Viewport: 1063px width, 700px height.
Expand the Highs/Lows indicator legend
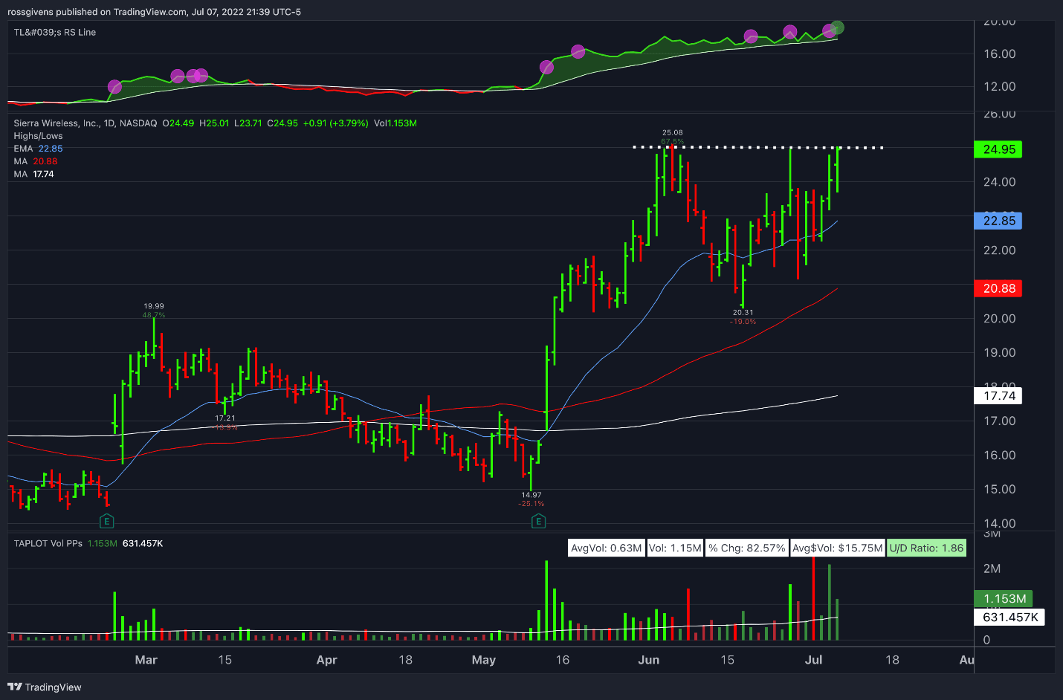(37, 136)
